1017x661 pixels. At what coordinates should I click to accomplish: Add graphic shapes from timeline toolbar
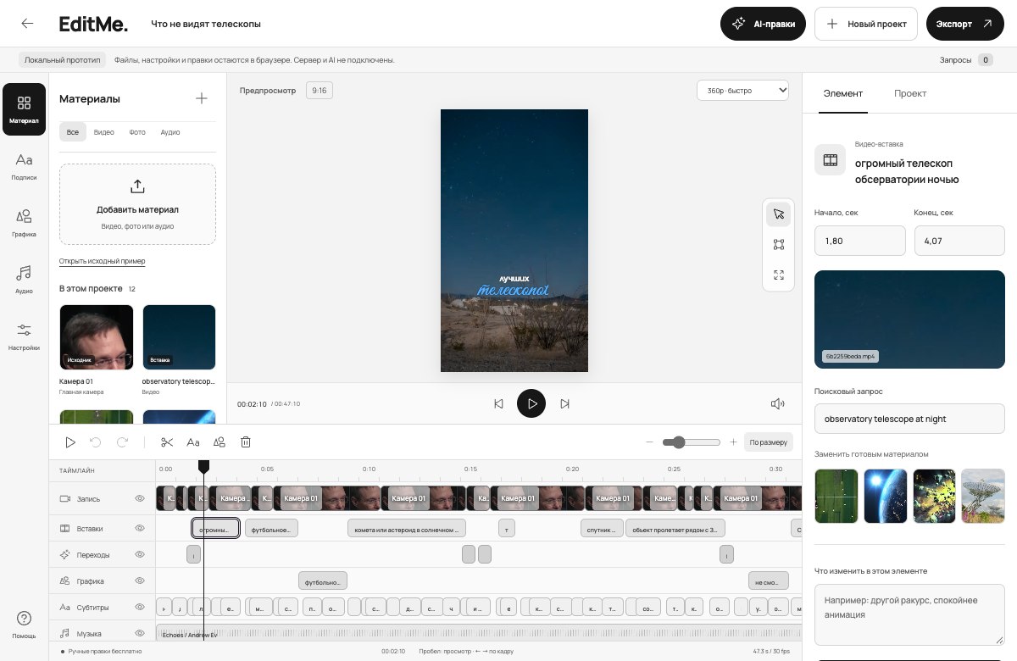click(220, 442)
